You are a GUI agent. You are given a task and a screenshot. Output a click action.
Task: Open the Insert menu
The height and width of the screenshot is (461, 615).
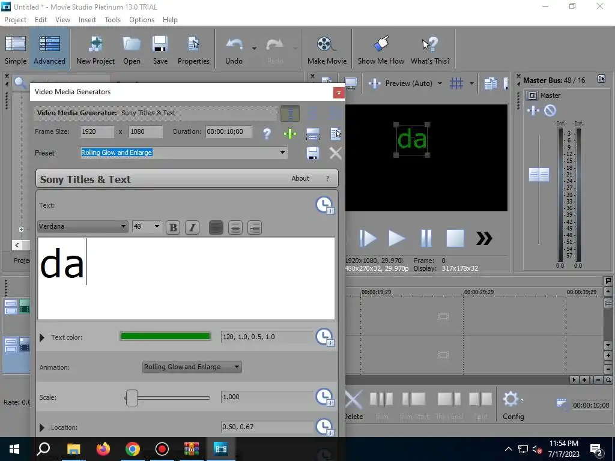tap(87, 20)
